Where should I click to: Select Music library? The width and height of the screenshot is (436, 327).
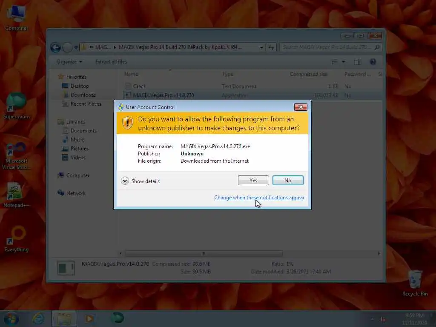[x=77, y=140]
